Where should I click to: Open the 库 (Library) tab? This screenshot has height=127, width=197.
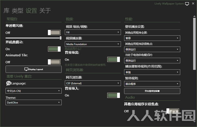click(7, 11)
